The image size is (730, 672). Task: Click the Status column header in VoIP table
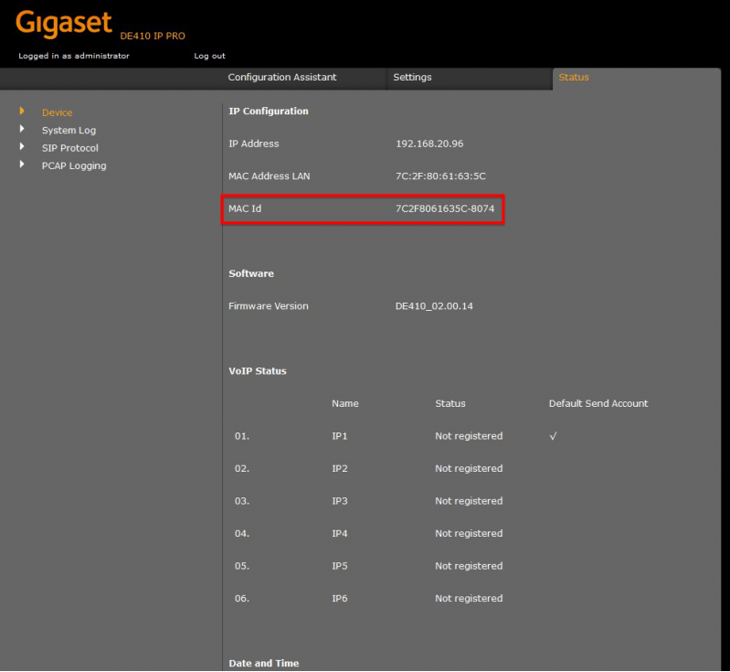tap(450, 403)
